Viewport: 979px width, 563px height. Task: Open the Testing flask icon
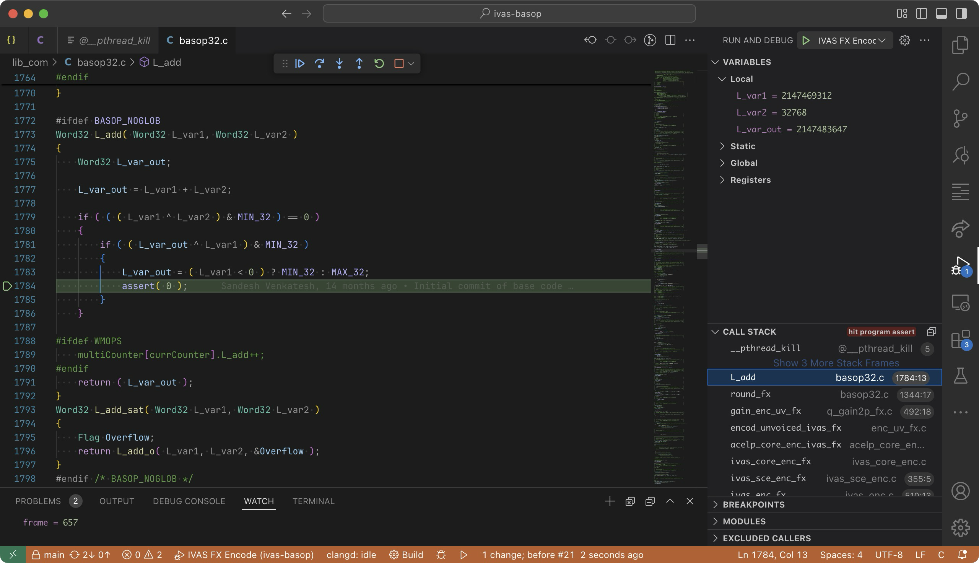[x=960, y=376]
